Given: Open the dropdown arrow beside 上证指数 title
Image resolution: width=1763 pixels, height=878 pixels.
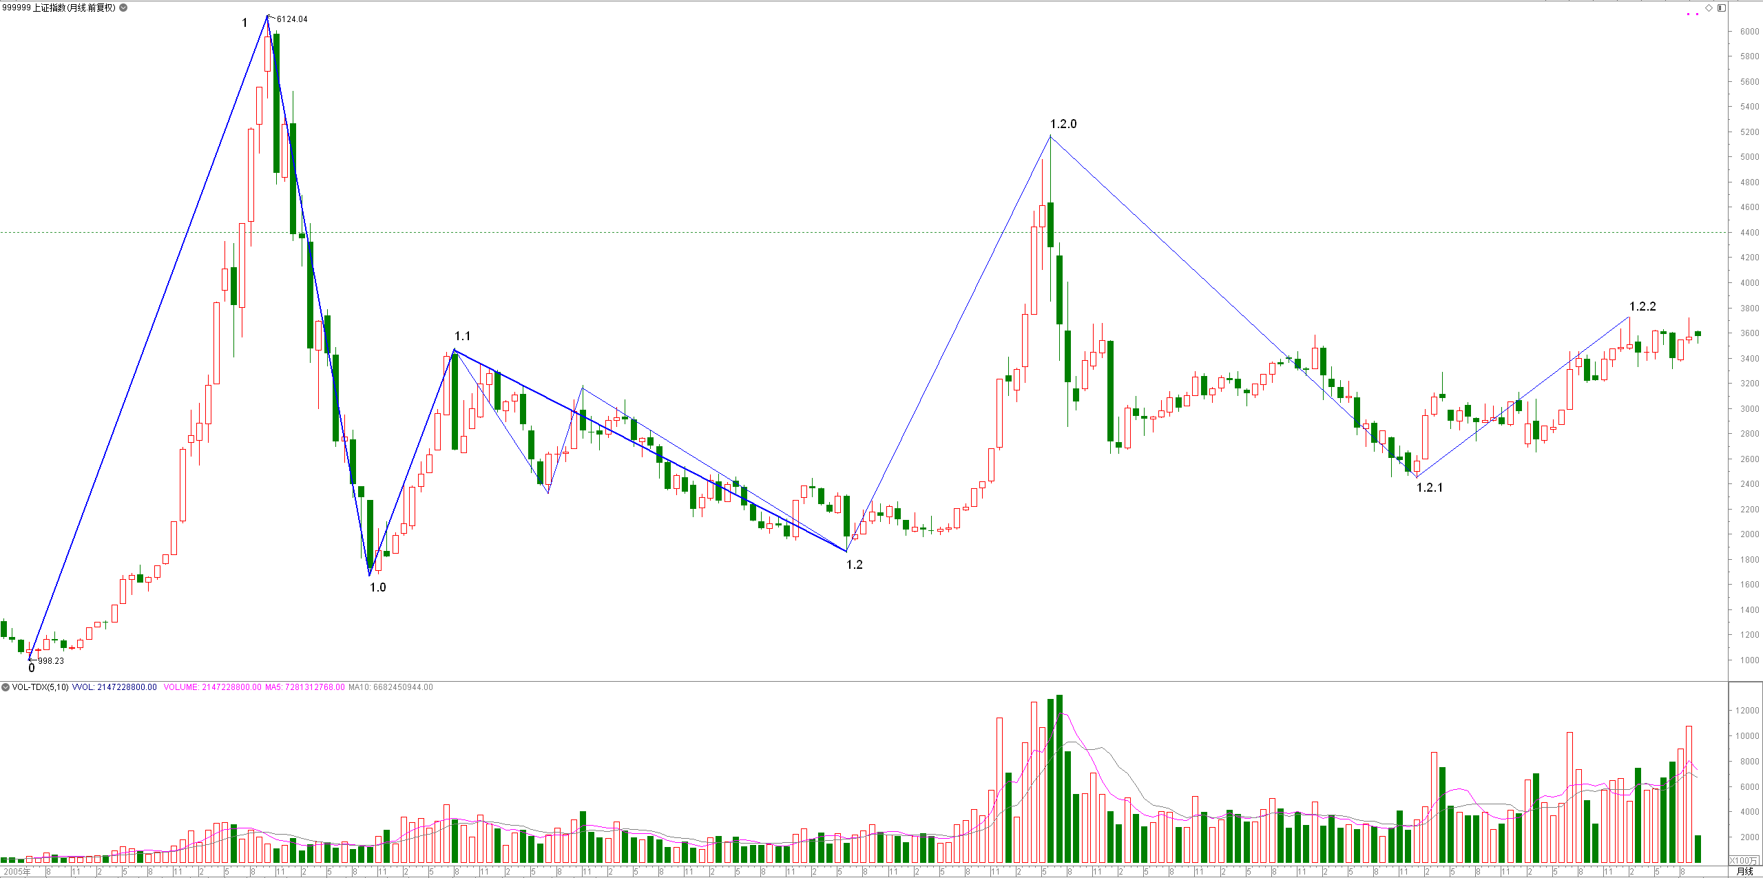Looking at the screenshot, I should (123, 8).
